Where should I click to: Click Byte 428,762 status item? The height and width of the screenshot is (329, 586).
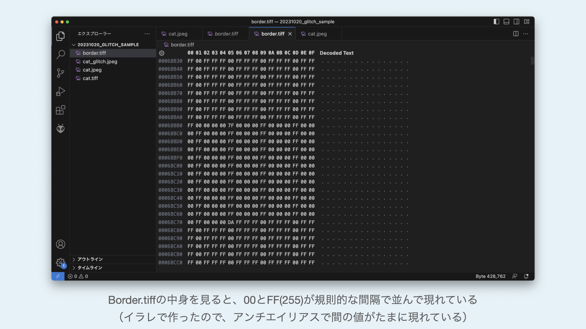coord(490,276)
